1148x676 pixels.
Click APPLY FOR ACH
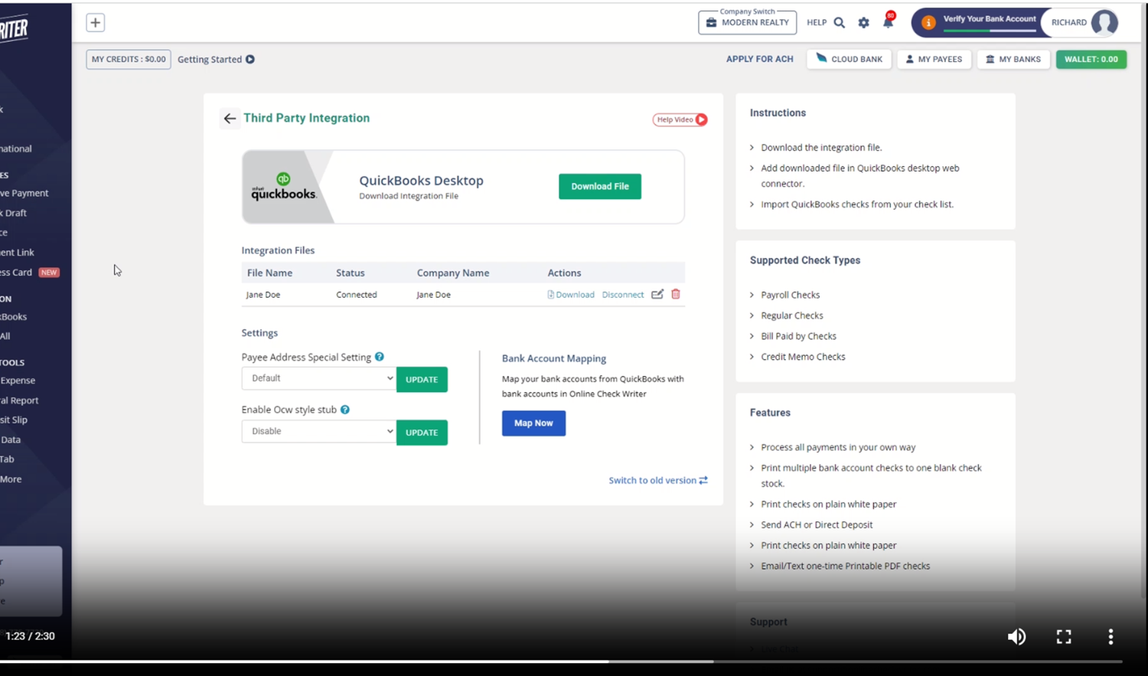point(760,59)
